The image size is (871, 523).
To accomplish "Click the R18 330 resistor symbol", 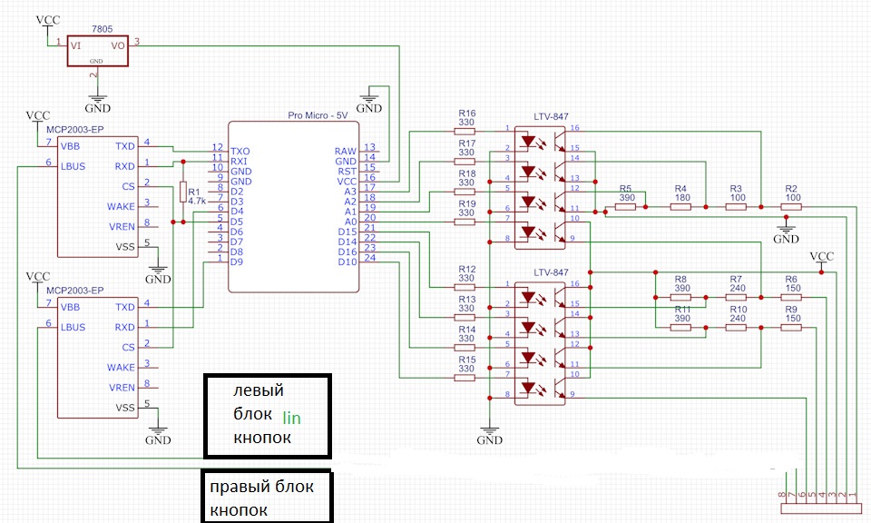I will 465,192.
